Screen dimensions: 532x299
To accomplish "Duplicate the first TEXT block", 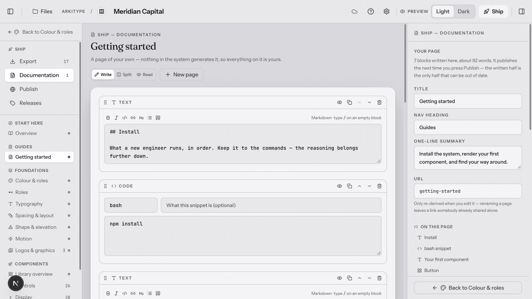I will point(350,103).
